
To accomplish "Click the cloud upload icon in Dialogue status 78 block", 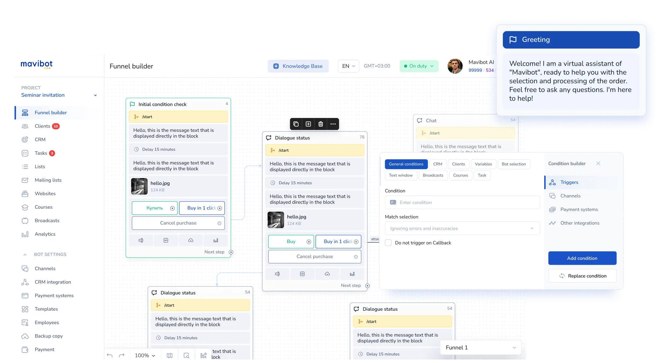I will pos(327,274).
